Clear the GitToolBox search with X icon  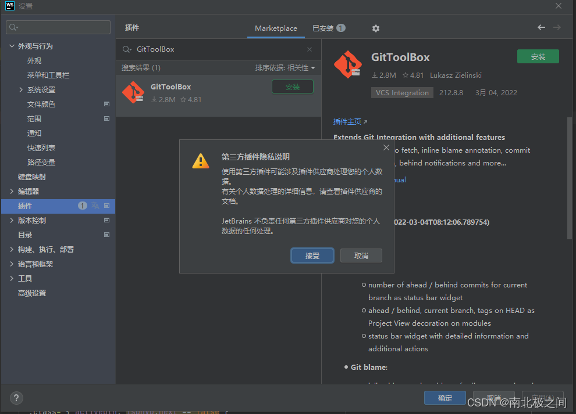click(x=310, y=49)
